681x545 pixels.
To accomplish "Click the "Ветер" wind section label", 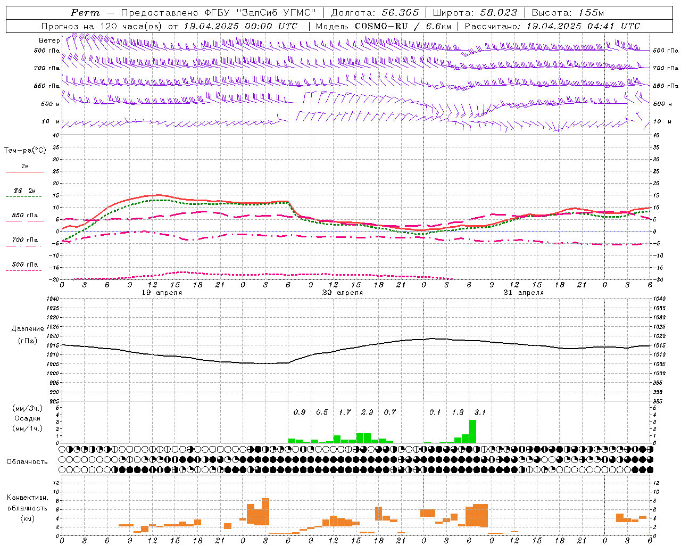I will [49, 40].
